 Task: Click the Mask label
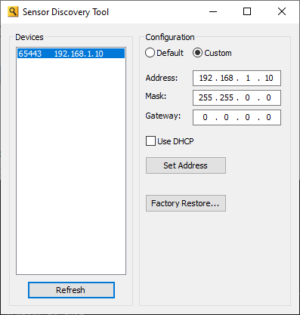(x=156, y=96)
